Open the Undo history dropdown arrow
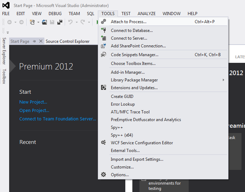The width and height of the screenshot is (245, 192). [x=77, y=22]
